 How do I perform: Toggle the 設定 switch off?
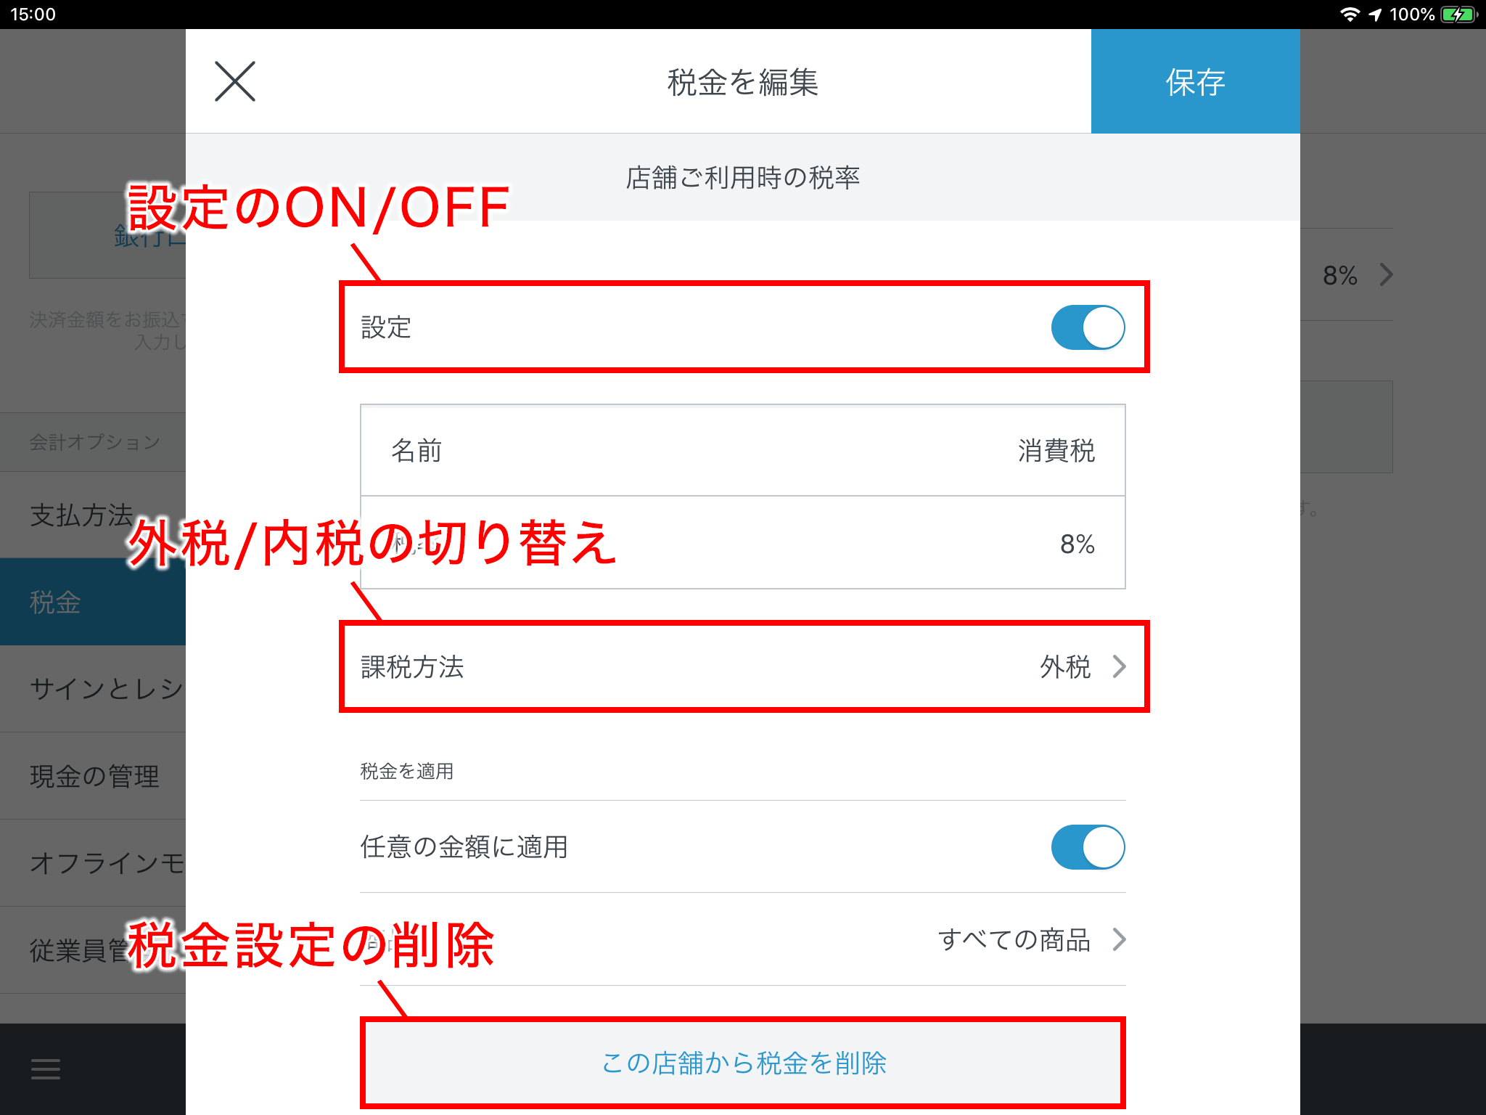point(1088,327)
